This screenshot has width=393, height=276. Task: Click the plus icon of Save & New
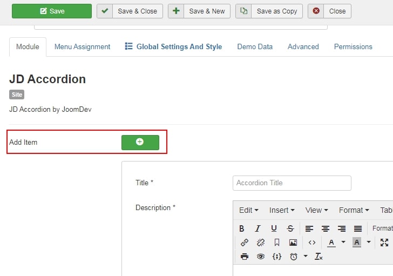(x=176, y=11)
